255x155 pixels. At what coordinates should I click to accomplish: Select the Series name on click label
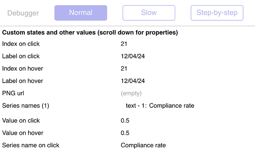[31, 145]
